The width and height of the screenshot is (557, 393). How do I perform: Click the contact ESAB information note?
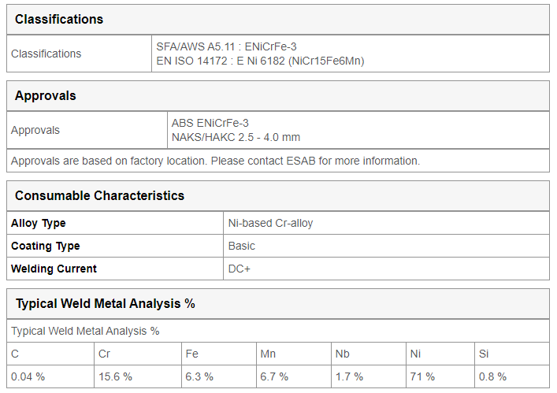[215, 161]
